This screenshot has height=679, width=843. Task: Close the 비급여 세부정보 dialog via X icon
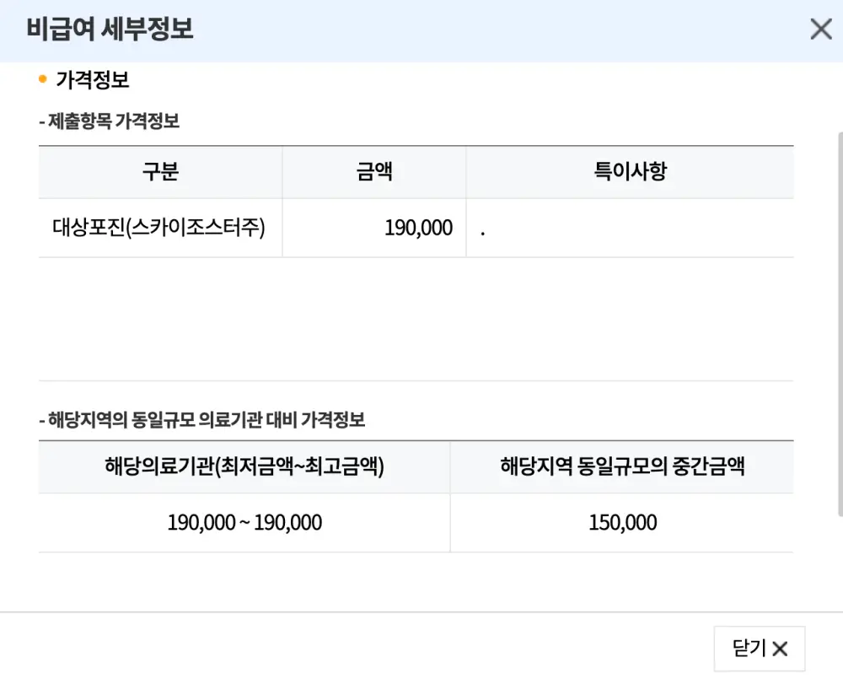click(x=820, y=29)
